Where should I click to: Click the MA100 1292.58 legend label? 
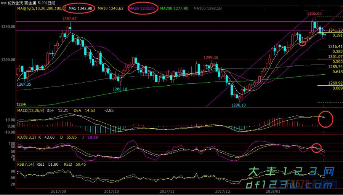click(x=207, y=8)
